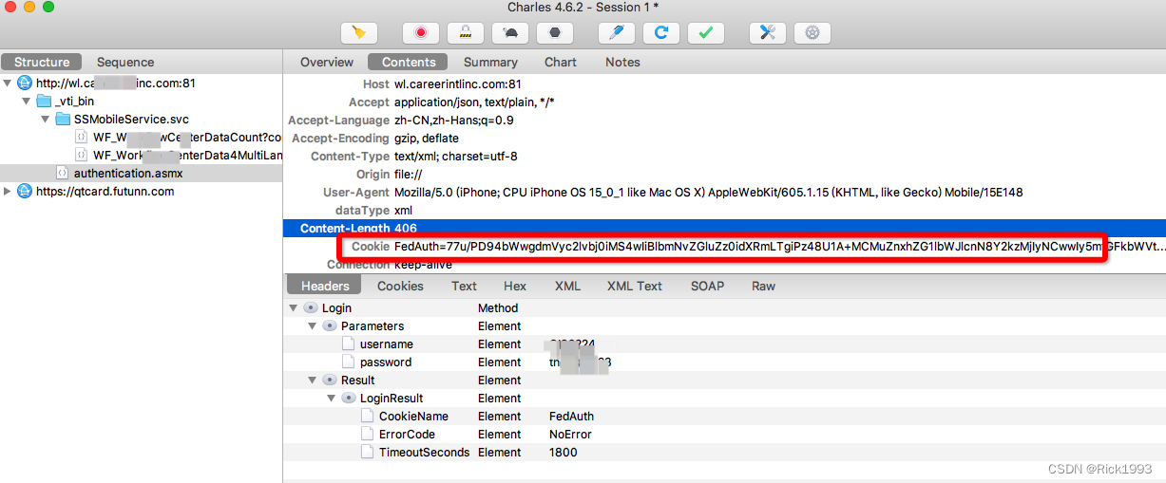Select the Host header row
This screenshot has height=483, width=1166.
point(724,84)
